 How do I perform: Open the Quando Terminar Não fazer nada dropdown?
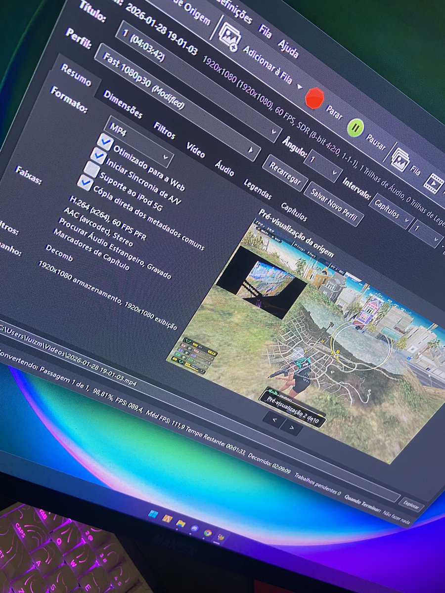[x=398, y=516]
